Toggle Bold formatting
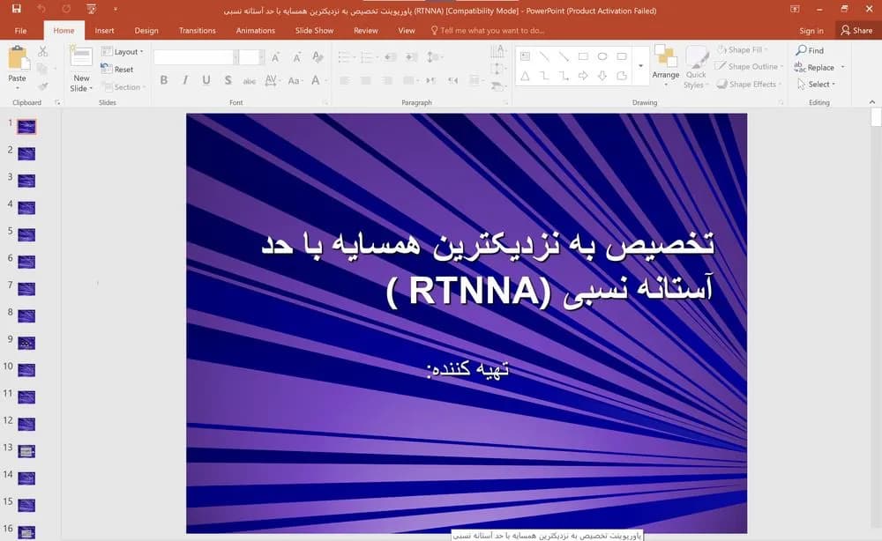The height and width of the screenshot is (541, 882). pos(164,80)
